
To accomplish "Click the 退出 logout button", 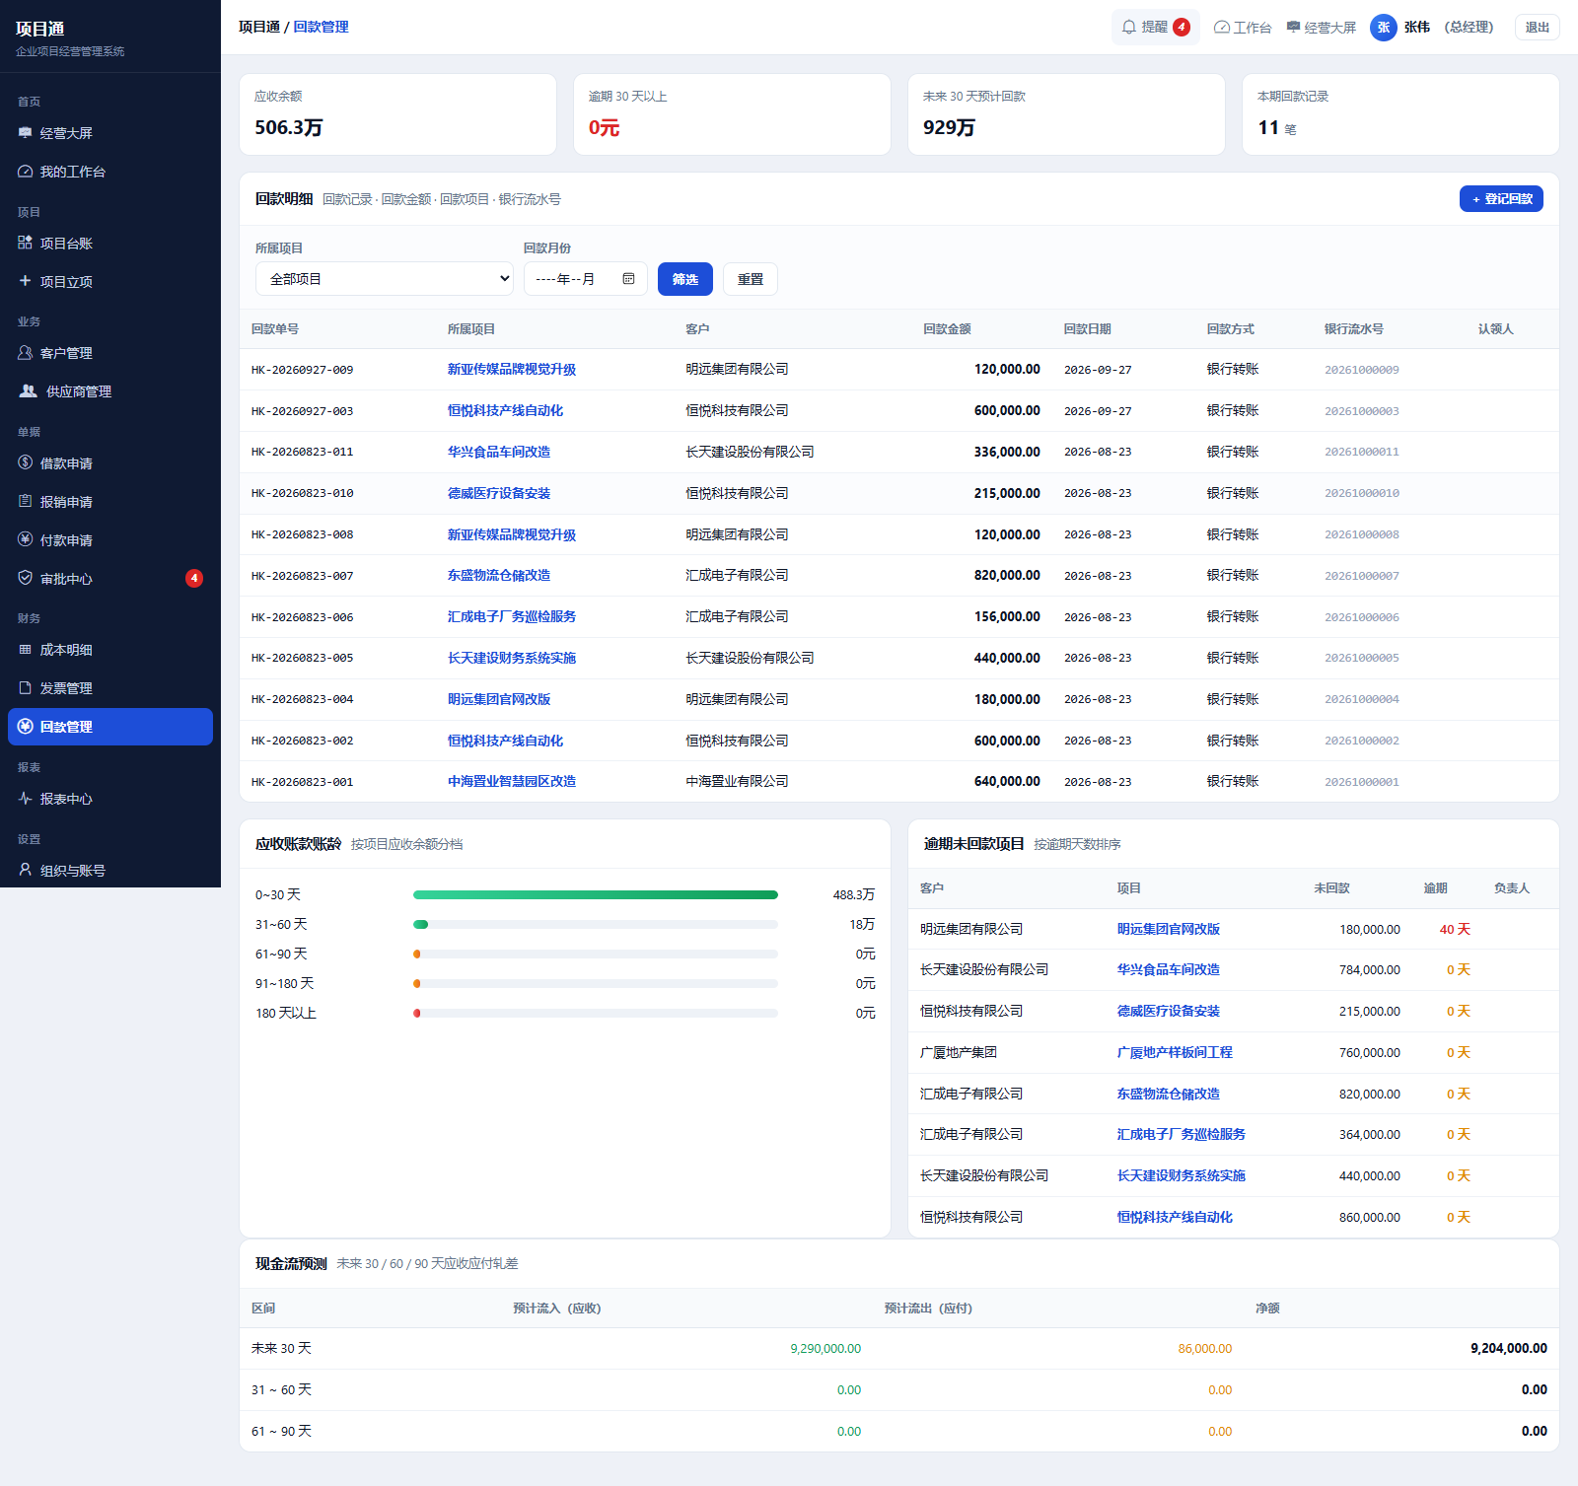I will (x=1538, y=28).
